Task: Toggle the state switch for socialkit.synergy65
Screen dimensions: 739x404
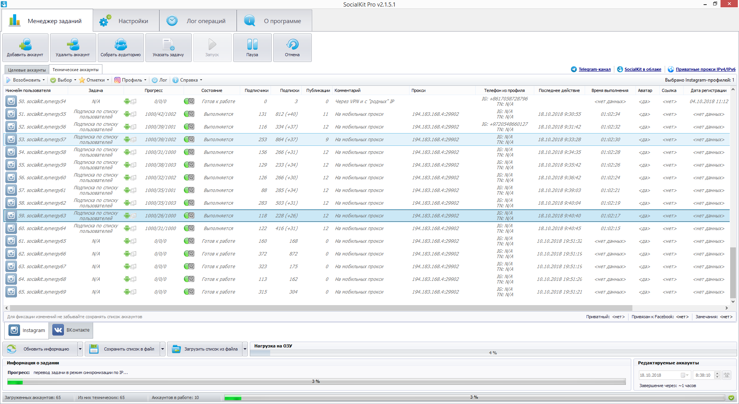Action: [189, 241]
